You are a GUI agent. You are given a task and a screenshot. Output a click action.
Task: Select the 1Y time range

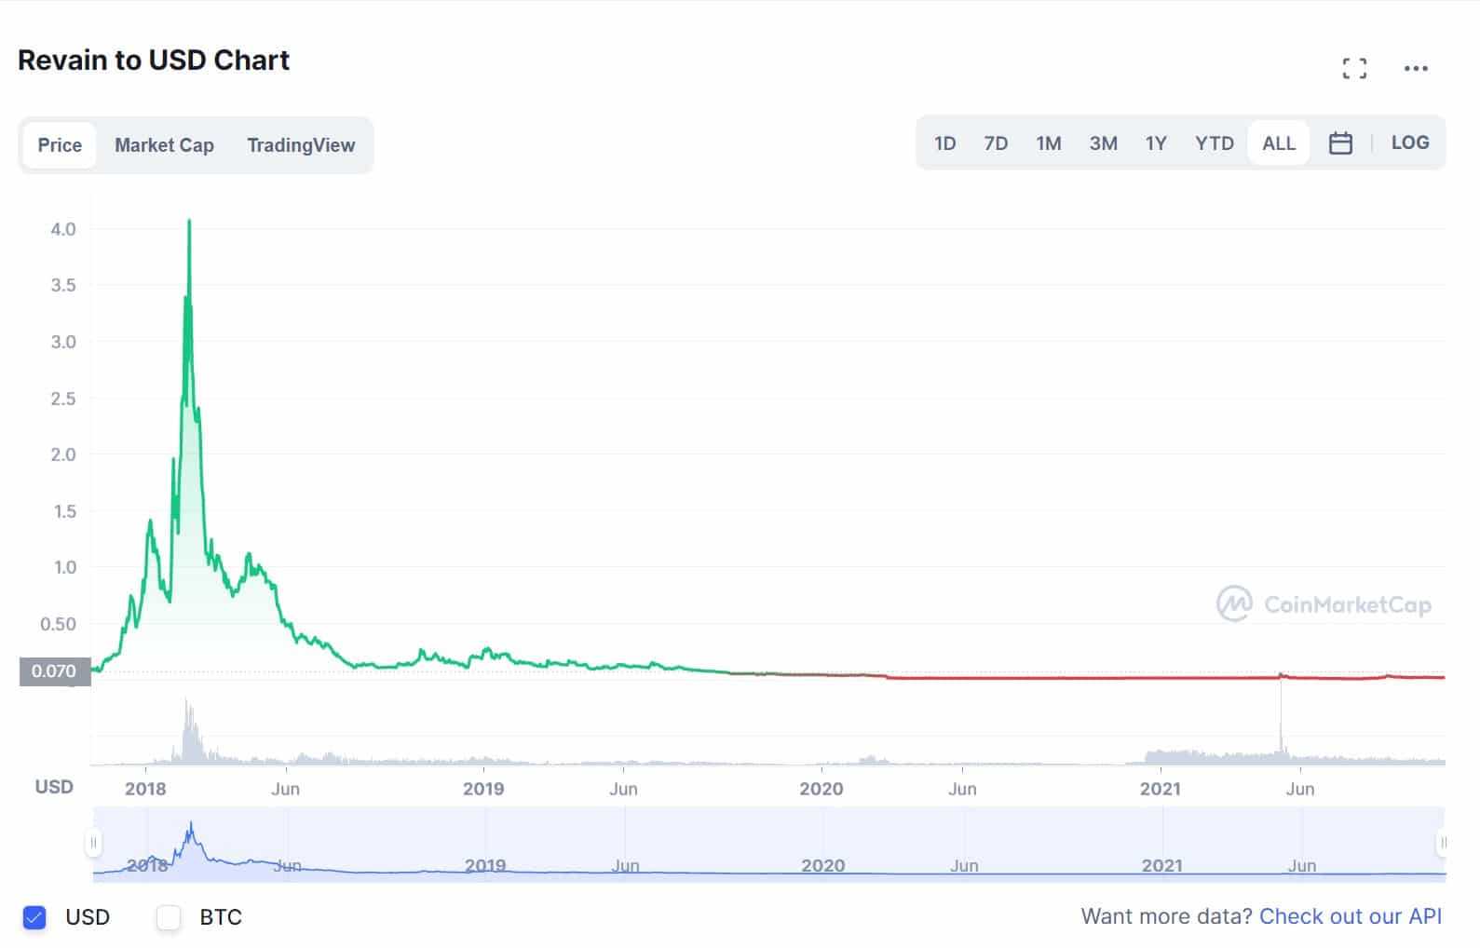pos(1156,143)
